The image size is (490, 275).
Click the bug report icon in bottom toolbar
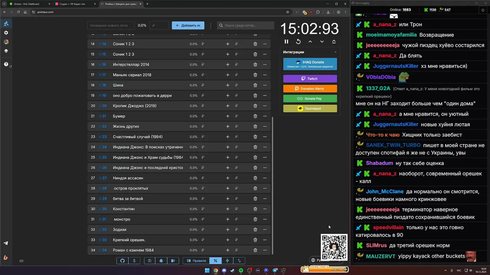pyautogui.click(x=161, y=260)
